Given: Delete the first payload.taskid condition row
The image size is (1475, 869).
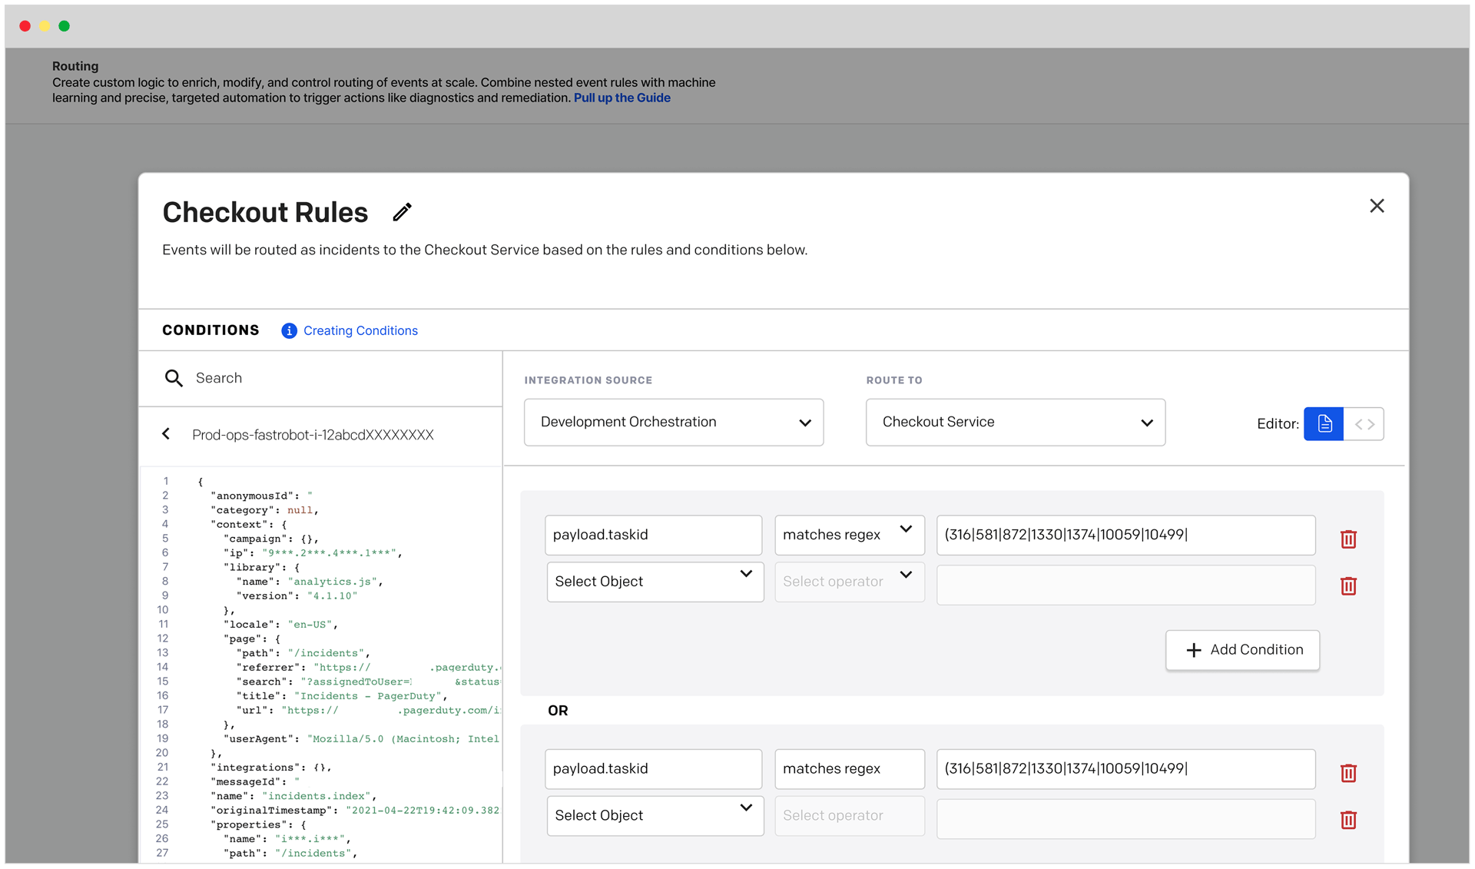Looking at the screenshot, I should coord(1348,539).
